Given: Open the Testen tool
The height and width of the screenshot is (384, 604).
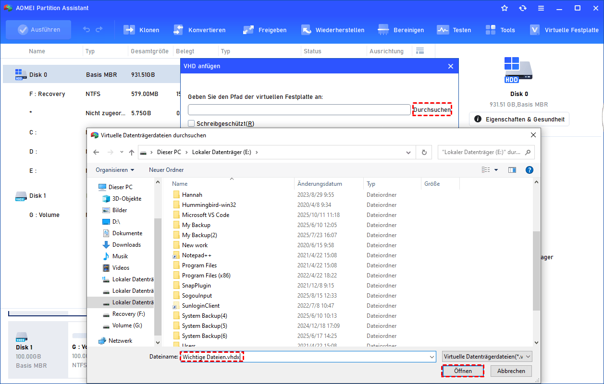Looking at the screenshot, I should [454, 30].
